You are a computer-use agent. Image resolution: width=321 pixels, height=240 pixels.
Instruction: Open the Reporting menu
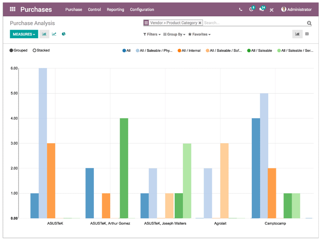[115, 9]
